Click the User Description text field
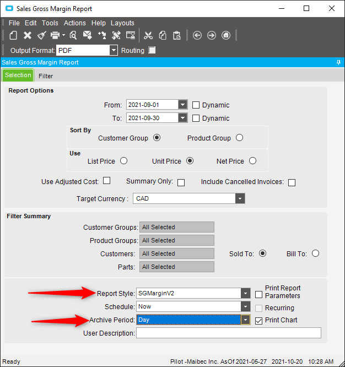The image size is (345, 367). [x=229, y=333]
